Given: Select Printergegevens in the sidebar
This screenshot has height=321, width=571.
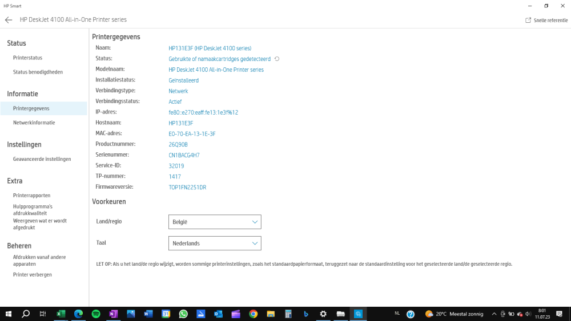Looking at the screenshot, I should pyautogui.click(x=44, y=108).
